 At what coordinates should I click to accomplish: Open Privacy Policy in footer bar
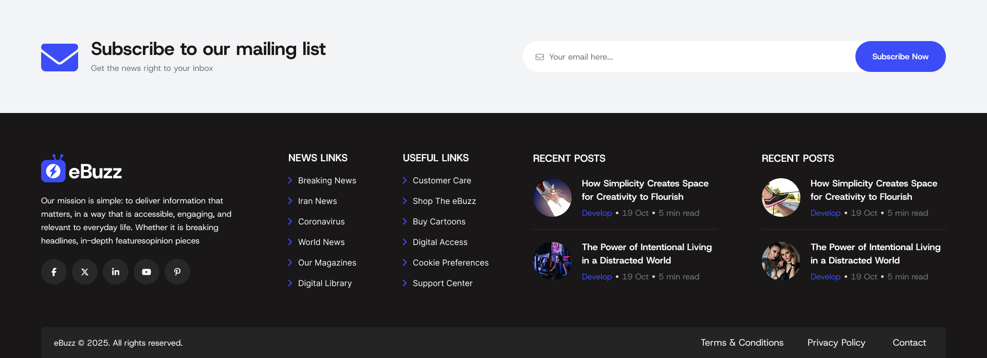coord(836,343)
